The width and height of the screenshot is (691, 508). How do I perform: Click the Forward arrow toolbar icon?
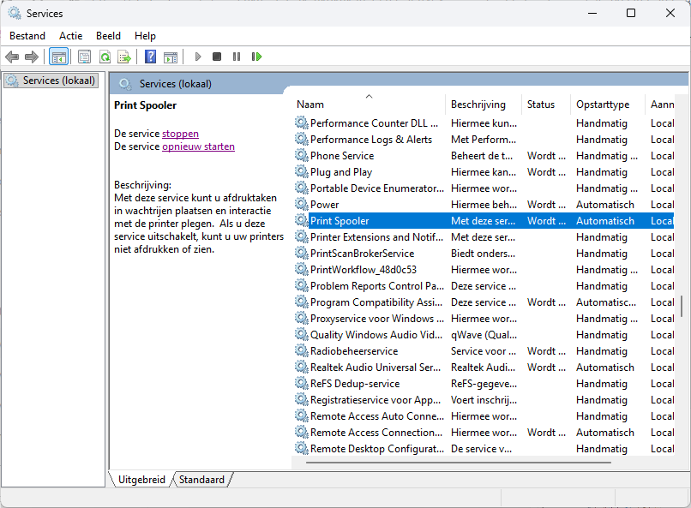point(32,57)
